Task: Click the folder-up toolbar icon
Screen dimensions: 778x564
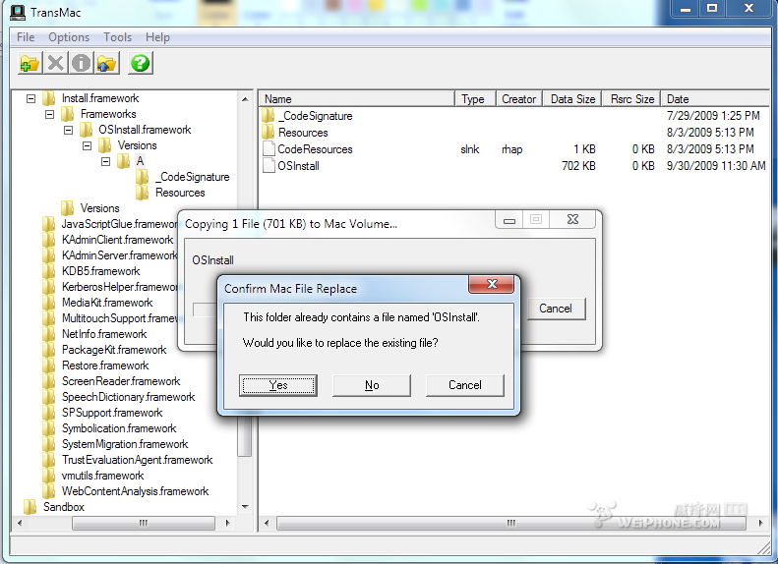Action: point(107,64)
